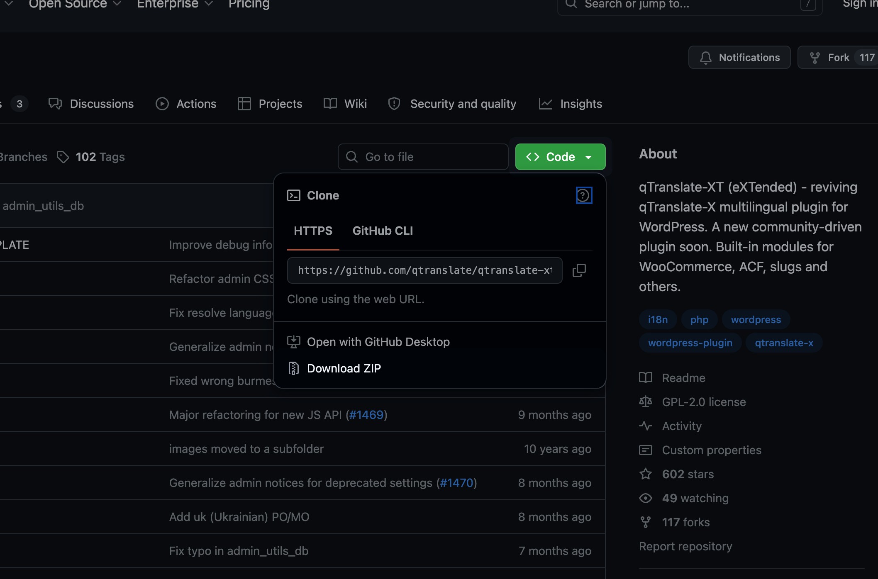The width and height of the screenshot is (878, 579).
Task: Open the Projects tab
Action: pos(270,104)
